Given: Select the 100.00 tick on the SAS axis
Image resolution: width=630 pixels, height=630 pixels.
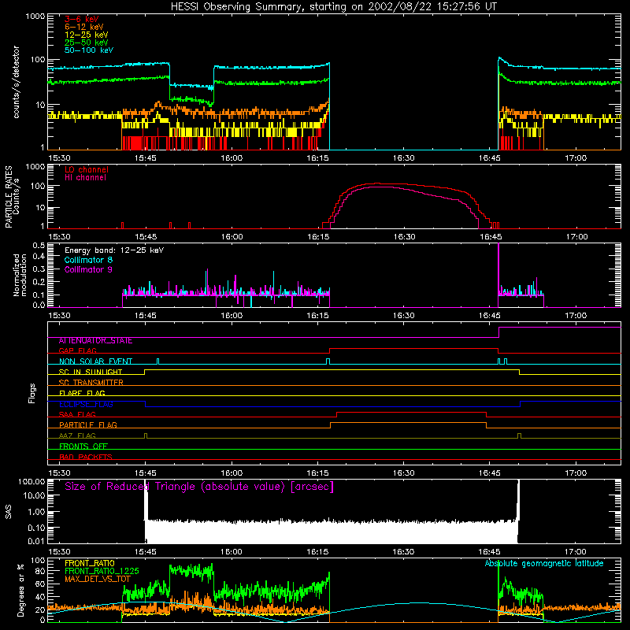Looking at the screenshot, I should click(31, 482).
